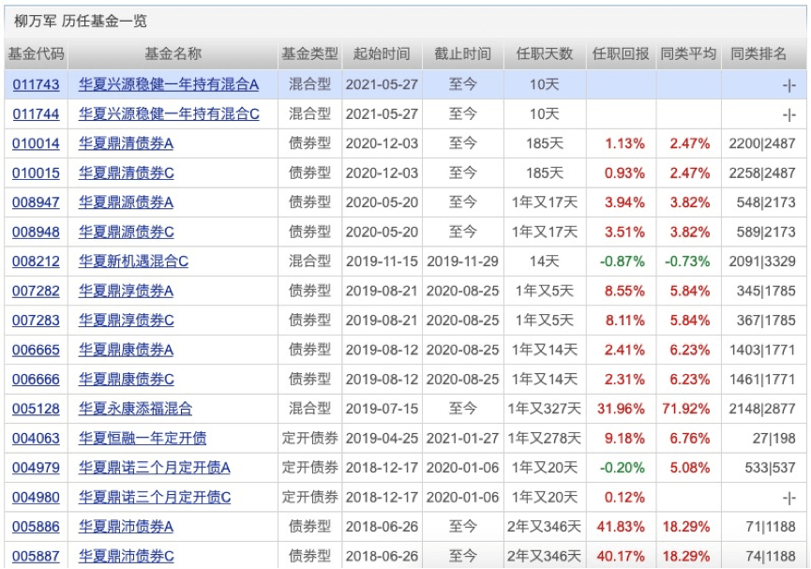
Task: Open fund code link 006666
Action: [36, 379]
